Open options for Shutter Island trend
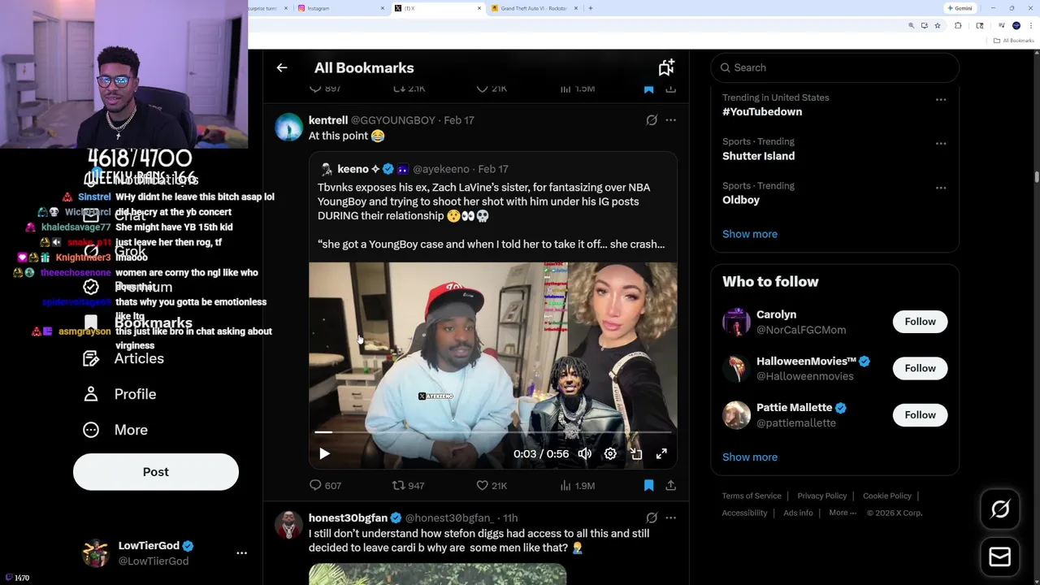This screenshot has width=1040, height=585. click(940, 144)
